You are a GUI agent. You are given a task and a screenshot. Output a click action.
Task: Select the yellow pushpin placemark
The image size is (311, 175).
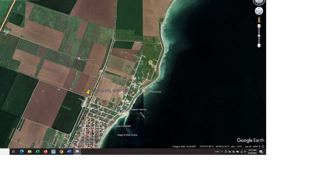click(x=88, y=92)
